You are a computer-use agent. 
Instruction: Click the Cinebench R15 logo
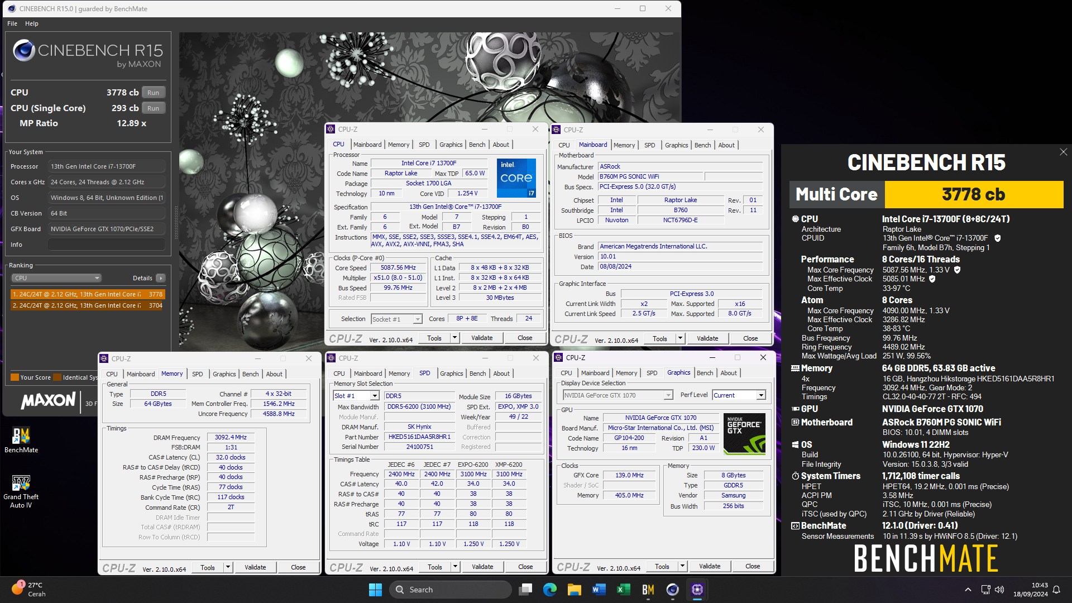tap(88, 54)
